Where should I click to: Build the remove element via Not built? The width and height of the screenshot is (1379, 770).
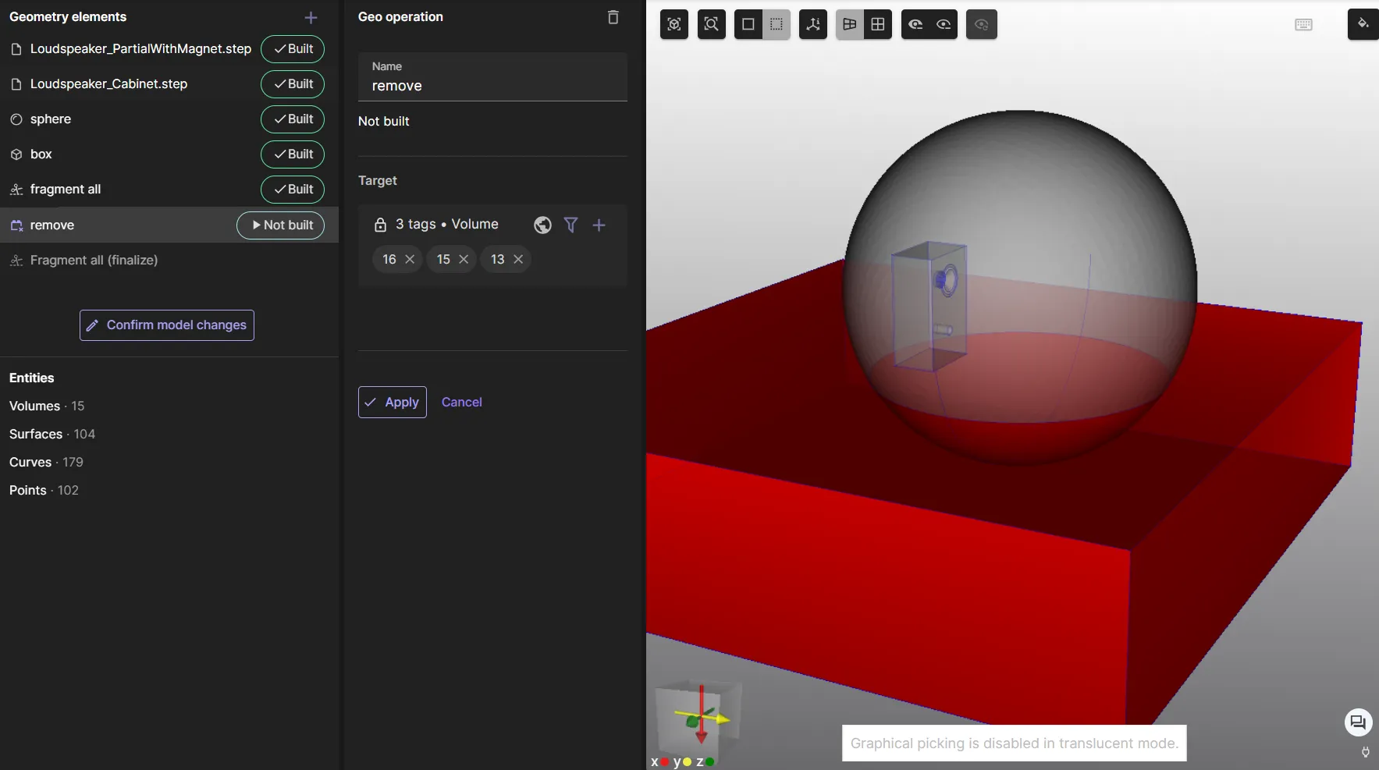pyautogui.click(x=281, y=225)
